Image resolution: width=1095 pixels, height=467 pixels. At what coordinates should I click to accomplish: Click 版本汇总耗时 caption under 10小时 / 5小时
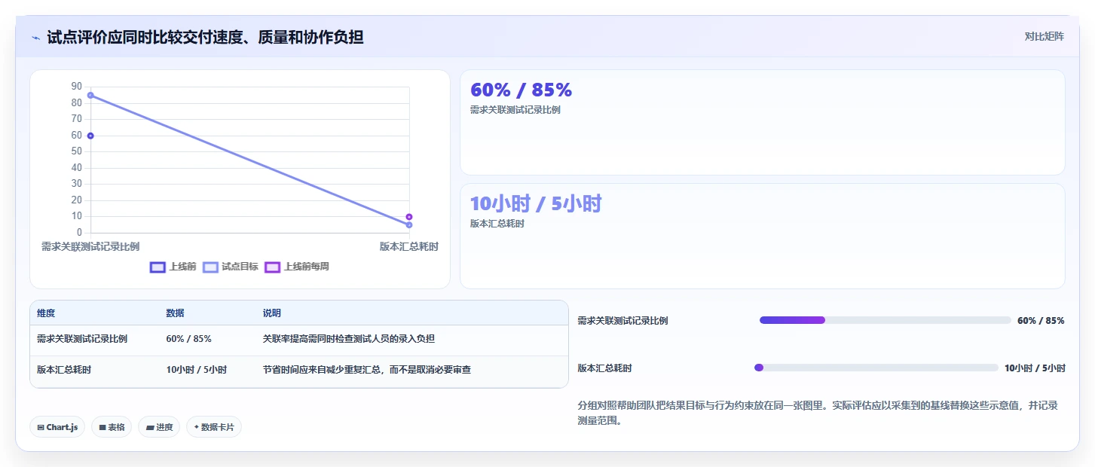[497, 224]
